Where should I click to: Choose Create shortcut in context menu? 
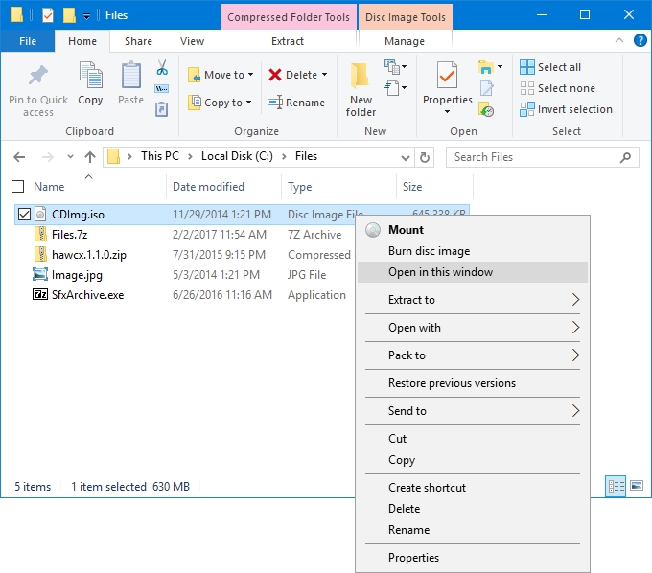tap(473, 488)
